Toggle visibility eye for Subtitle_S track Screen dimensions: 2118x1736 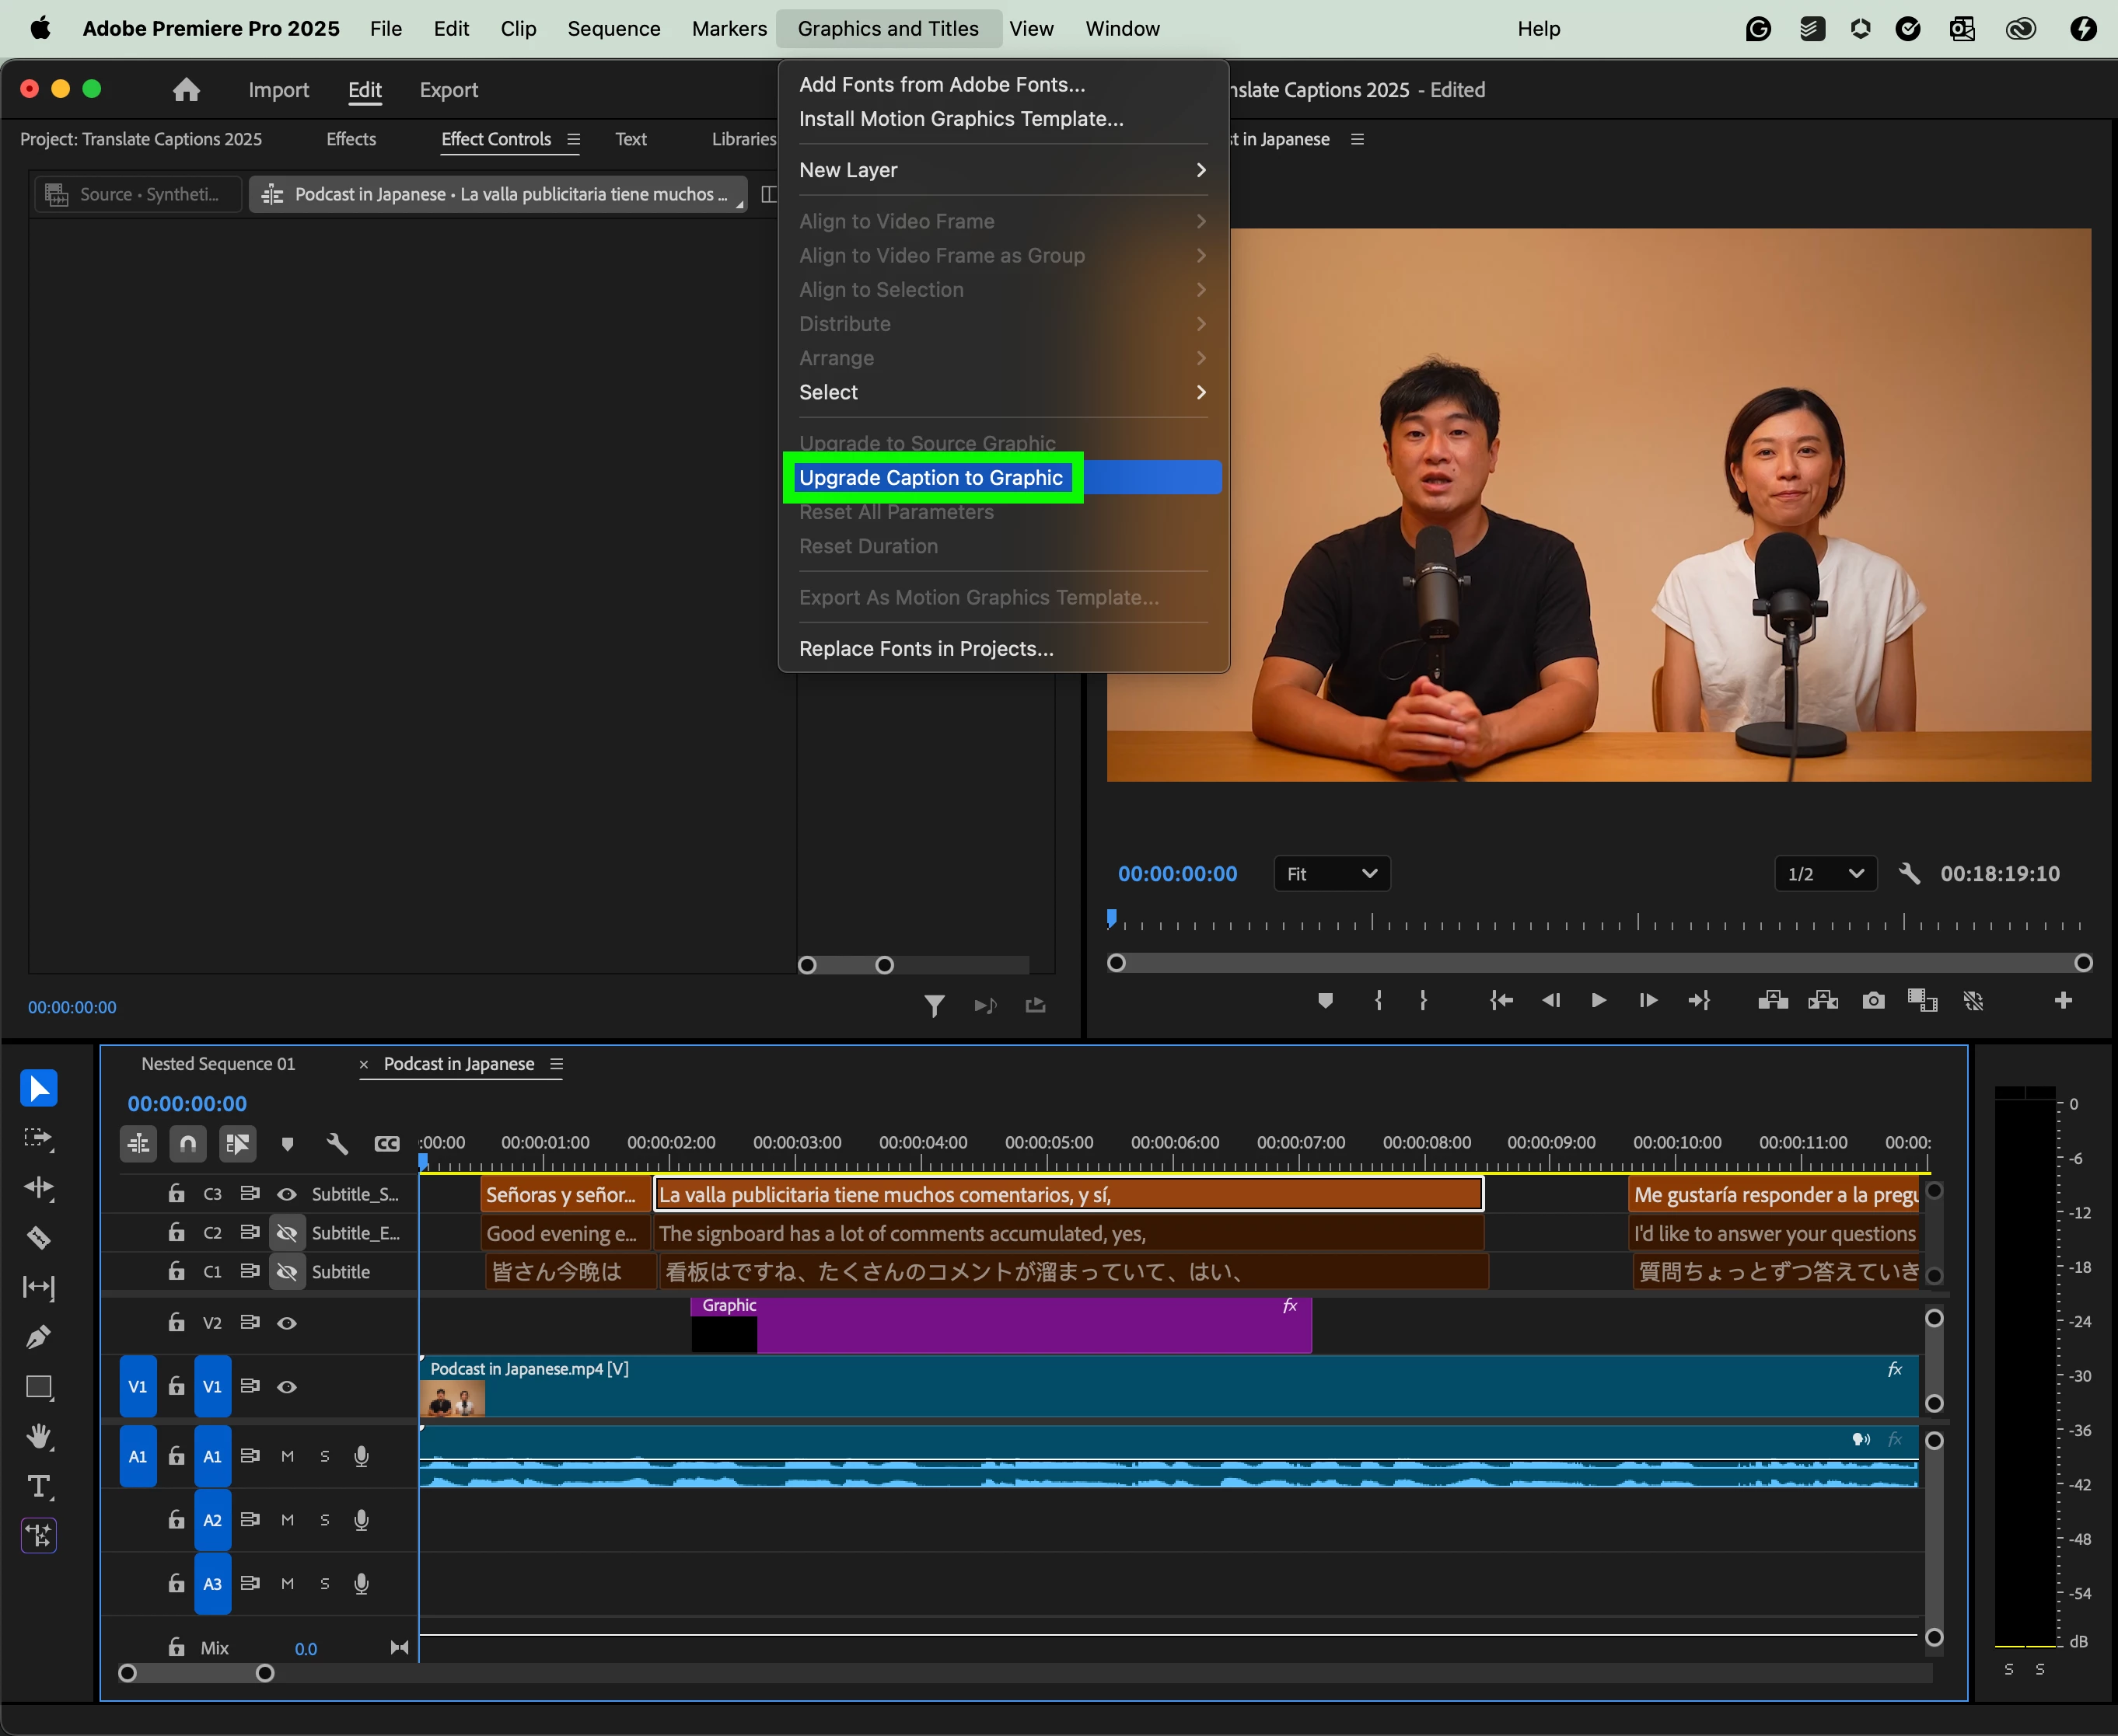pos(287,1194)
